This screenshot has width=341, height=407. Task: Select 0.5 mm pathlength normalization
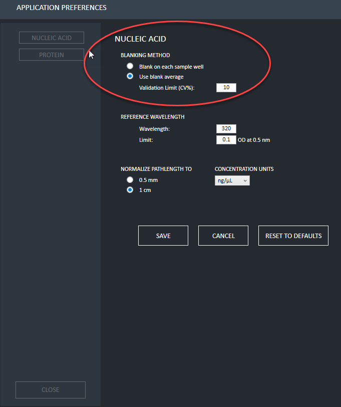(x=130, y=180)
